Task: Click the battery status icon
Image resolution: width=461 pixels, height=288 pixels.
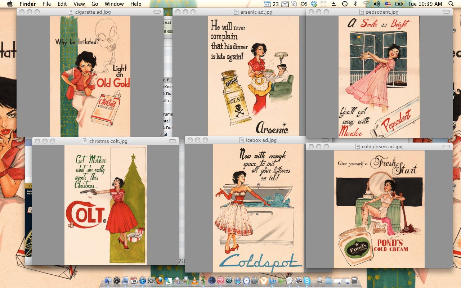Action: coord(399,4)
